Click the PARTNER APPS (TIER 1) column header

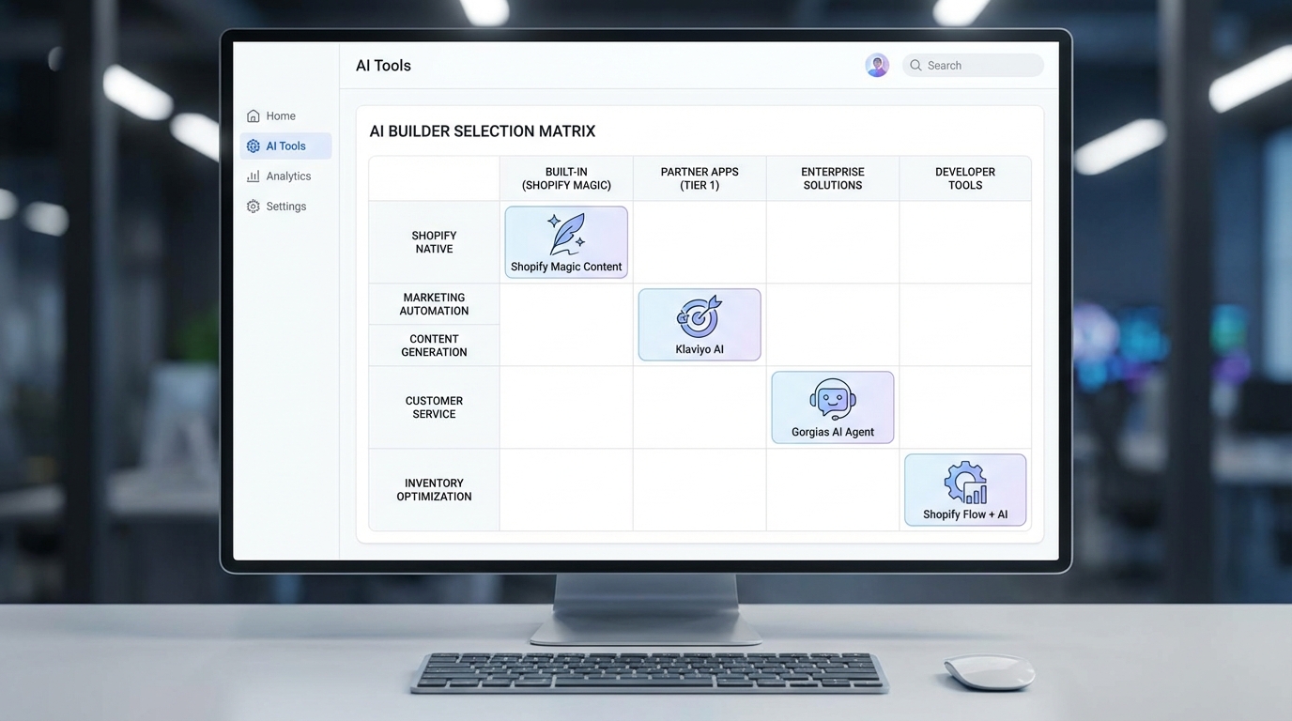point(699,178)
